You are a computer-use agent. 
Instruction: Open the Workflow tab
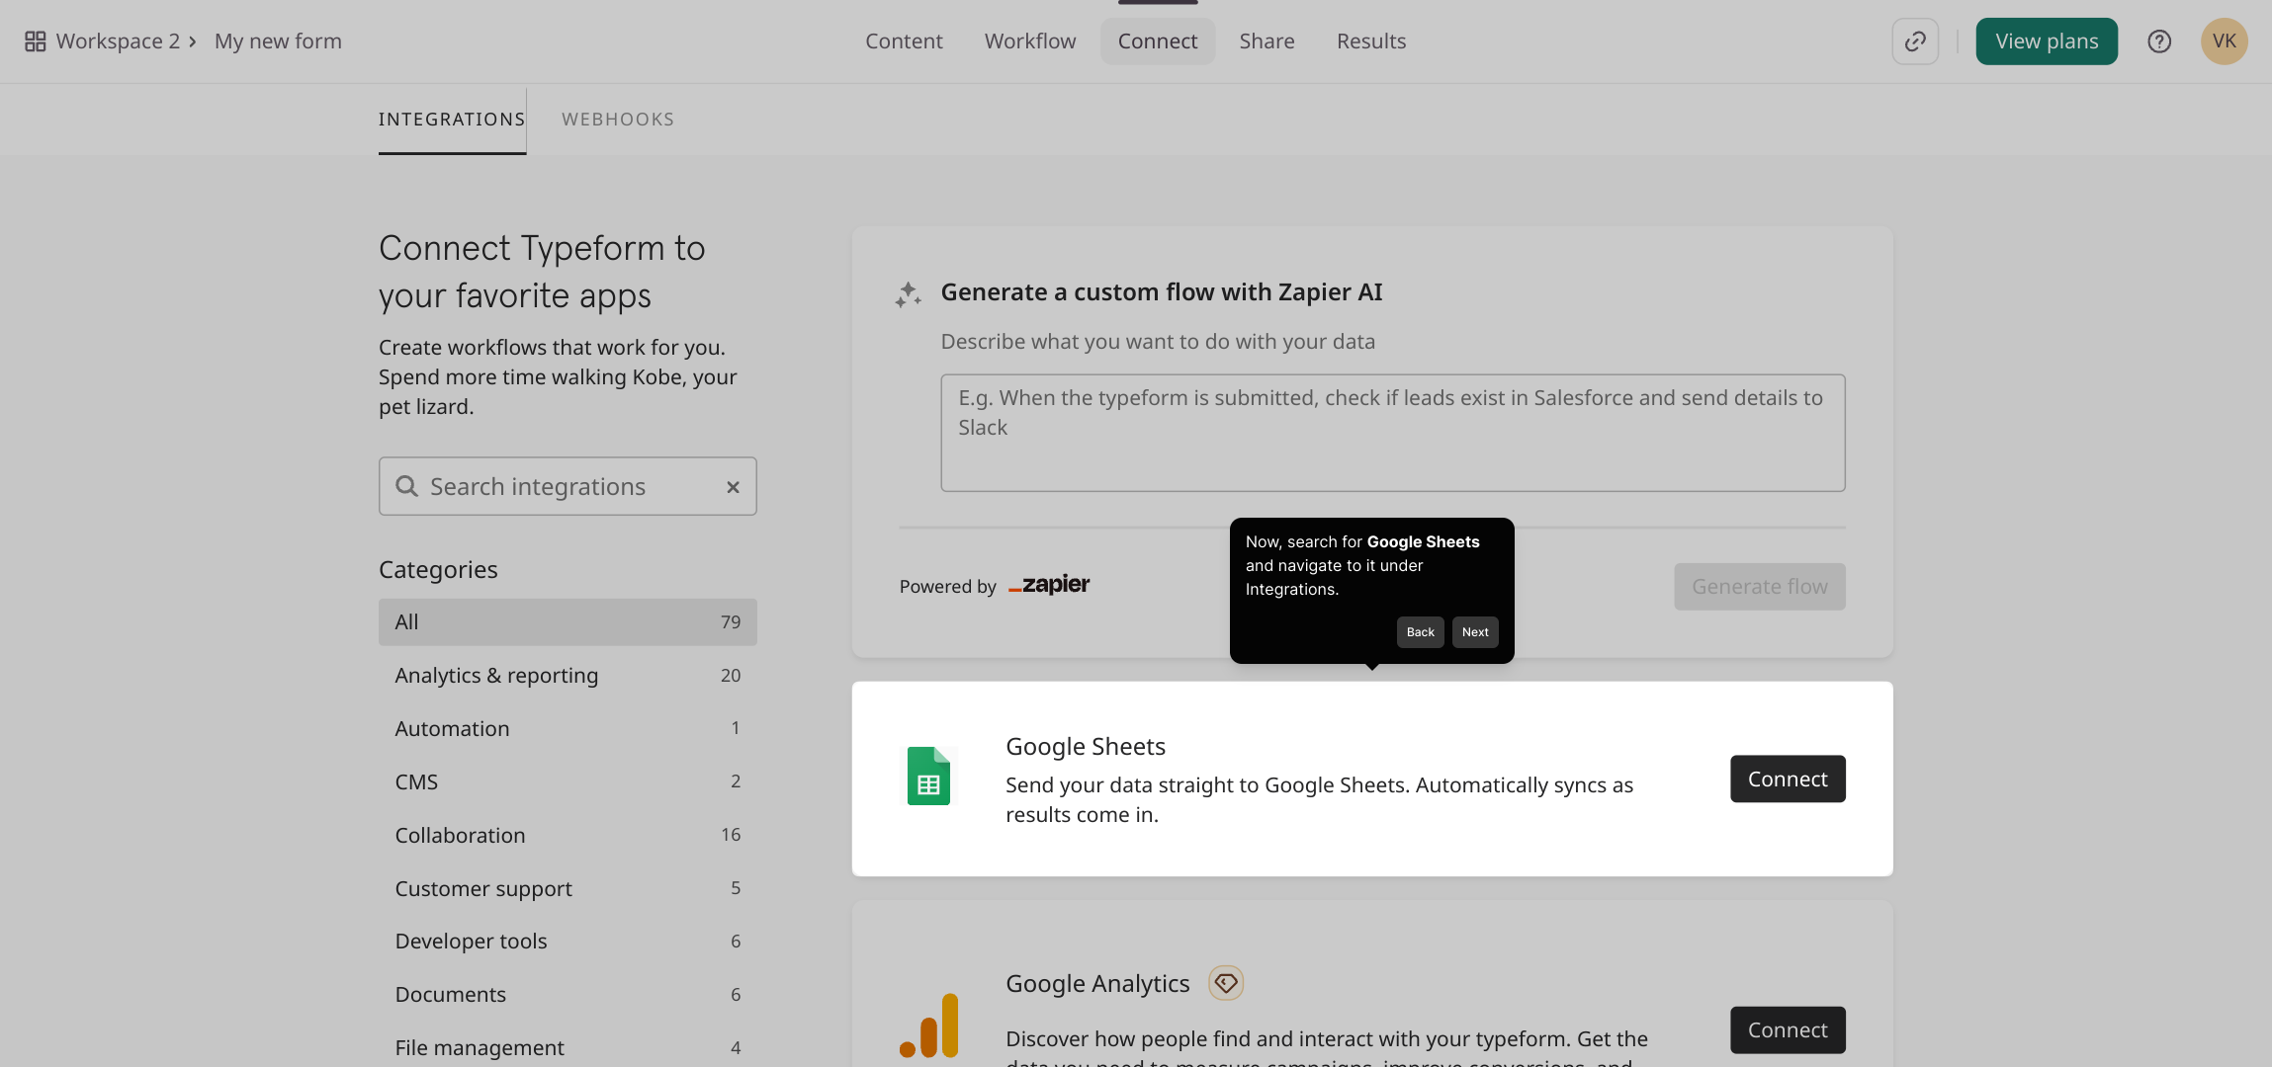[x=1030, y=41]
